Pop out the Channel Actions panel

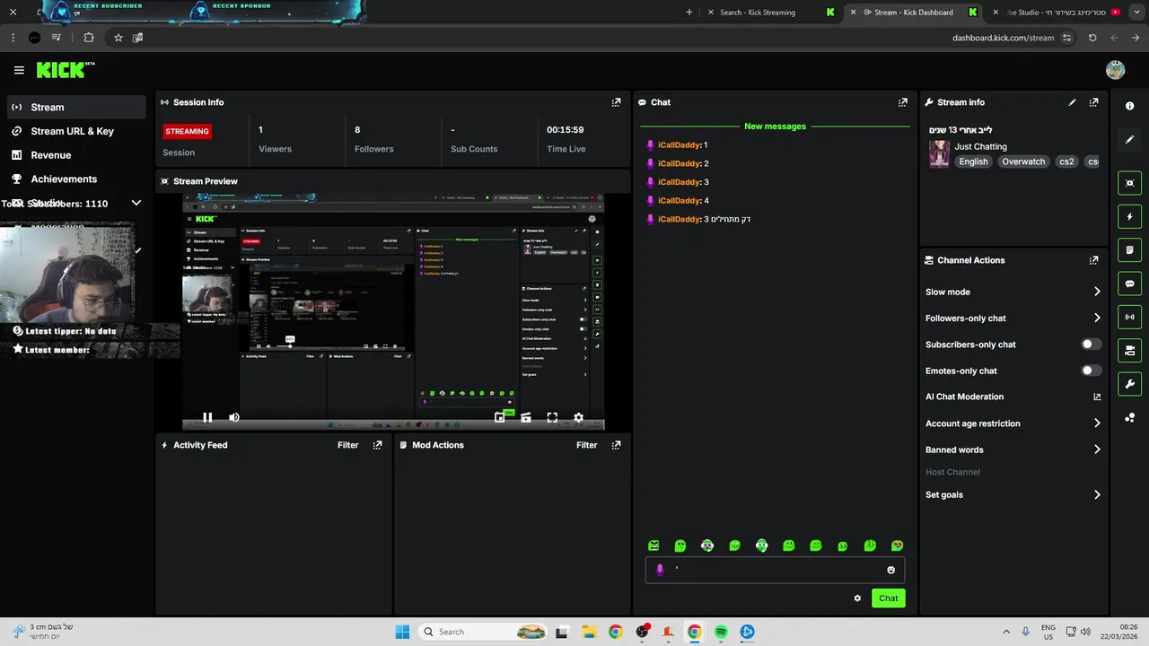(1093, 260)
